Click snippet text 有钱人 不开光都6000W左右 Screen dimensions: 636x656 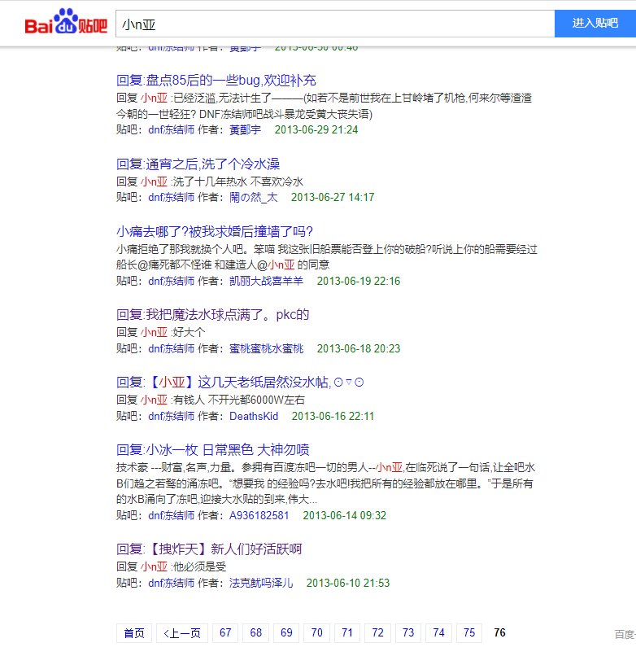239,400
